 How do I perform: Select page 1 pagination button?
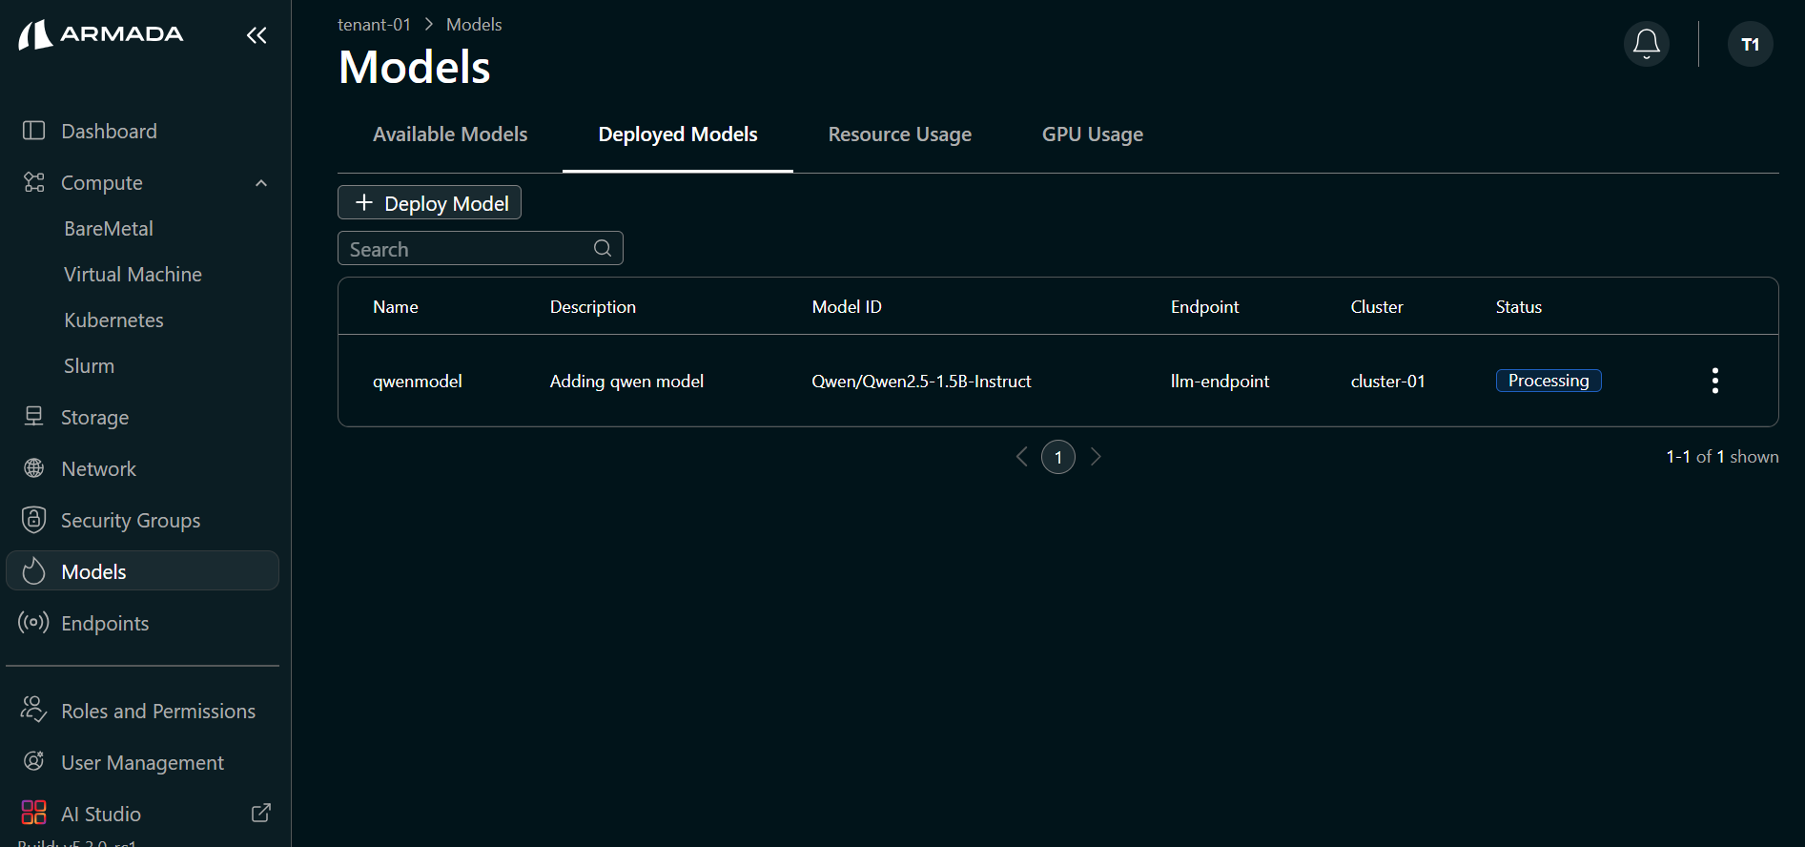(x=1058, y=457)
